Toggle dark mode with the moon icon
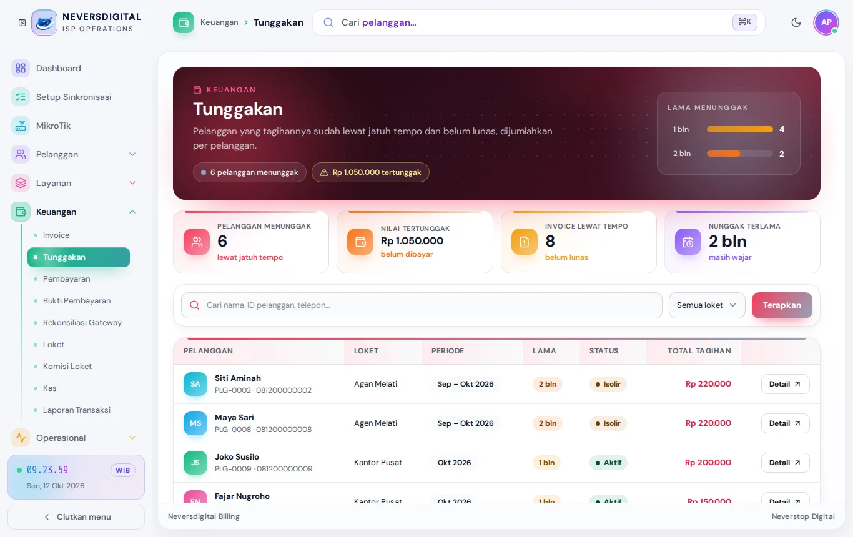 point(796,22)
